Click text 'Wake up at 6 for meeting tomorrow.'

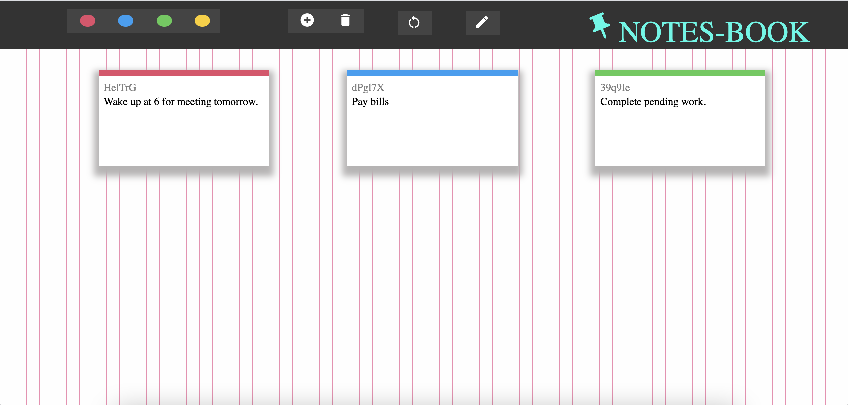(x=181, y=102)
